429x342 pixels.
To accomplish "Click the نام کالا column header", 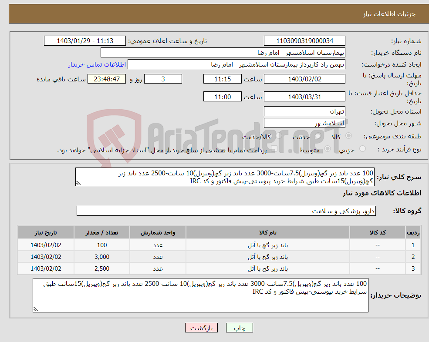I will 268,232.
